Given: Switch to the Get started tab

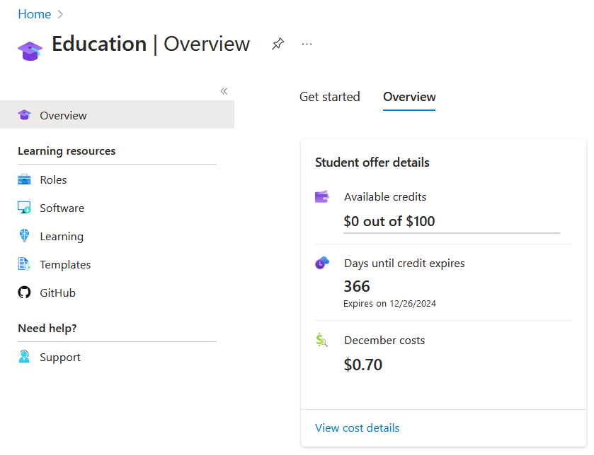Looking at the screenshot, I should [329, 97].
